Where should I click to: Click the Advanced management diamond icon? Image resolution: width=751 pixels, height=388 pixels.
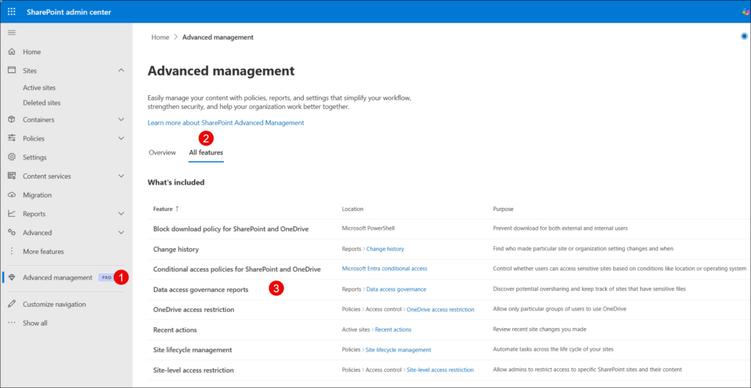(x=12, y=277)
